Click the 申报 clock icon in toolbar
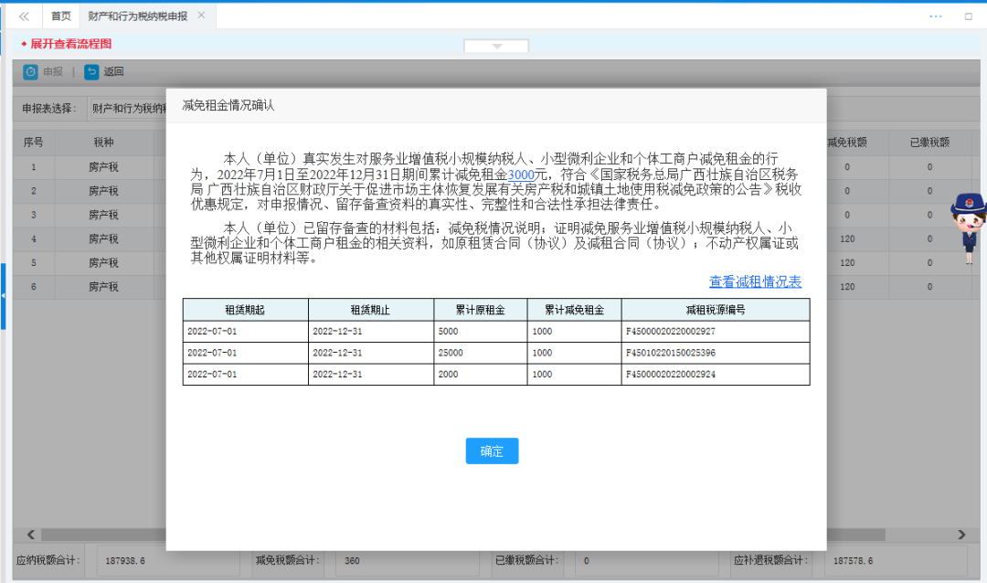This screenshot has width=987, height=583. click(x=30, y=72)
